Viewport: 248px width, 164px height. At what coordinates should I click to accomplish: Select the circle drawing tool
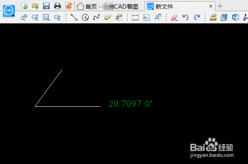click(x=85, y=17)
